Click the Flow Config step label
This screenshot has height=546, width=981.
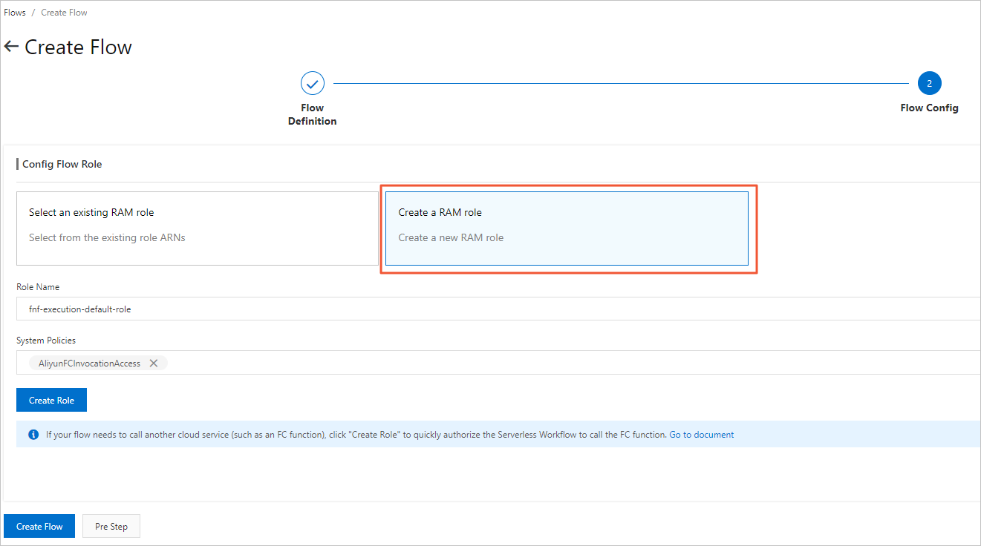[x=929, y=108]
